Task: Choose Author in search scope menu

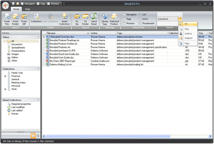Action: pos(188,34)
